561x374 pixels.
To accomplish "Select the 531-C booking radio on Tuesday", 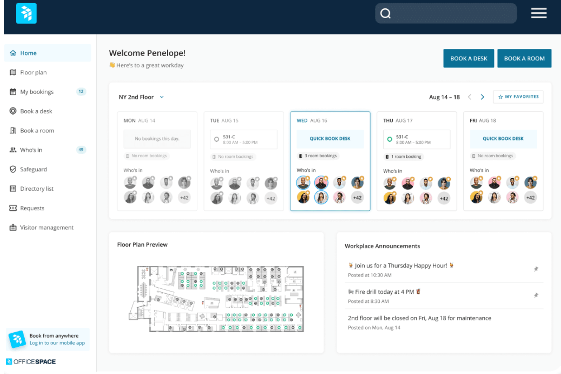I will click(x=216, y=139).
